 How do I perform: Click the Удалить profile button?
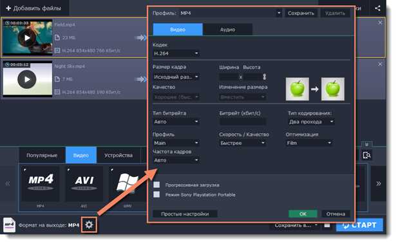(335, 13)
